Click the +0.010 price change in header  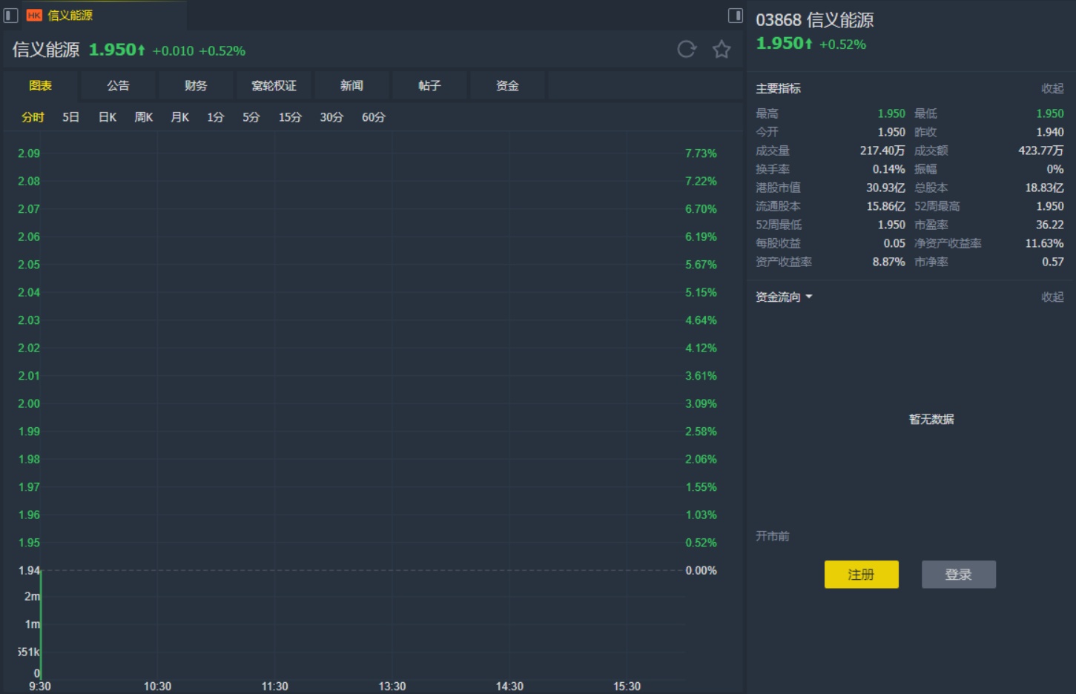tap(173, 51)
